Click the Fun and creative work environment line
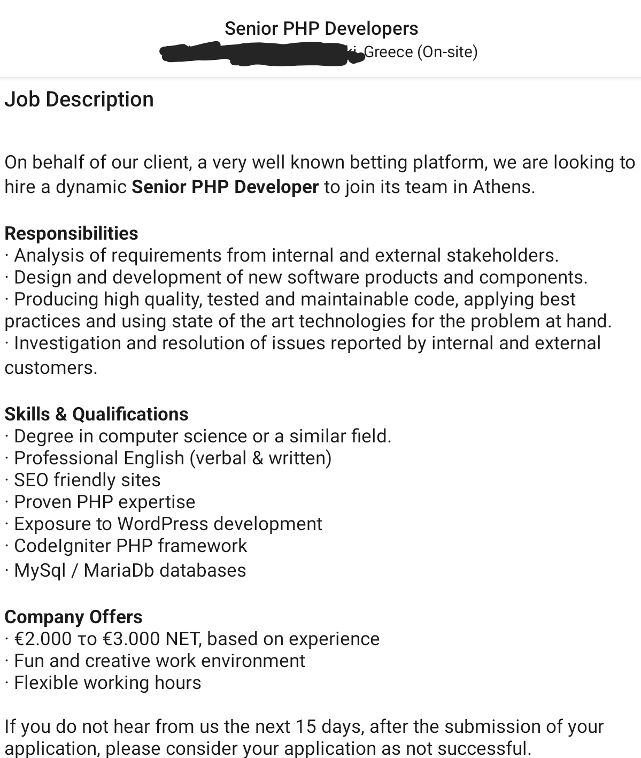641x758 pixels. click(155, 661)
